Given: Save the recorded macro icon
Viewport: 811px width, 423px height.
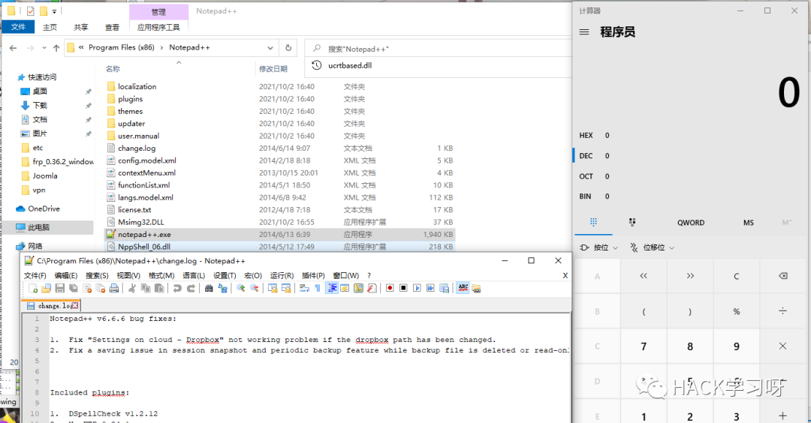Looking at the screenshot, I should (x=445, y=288).
